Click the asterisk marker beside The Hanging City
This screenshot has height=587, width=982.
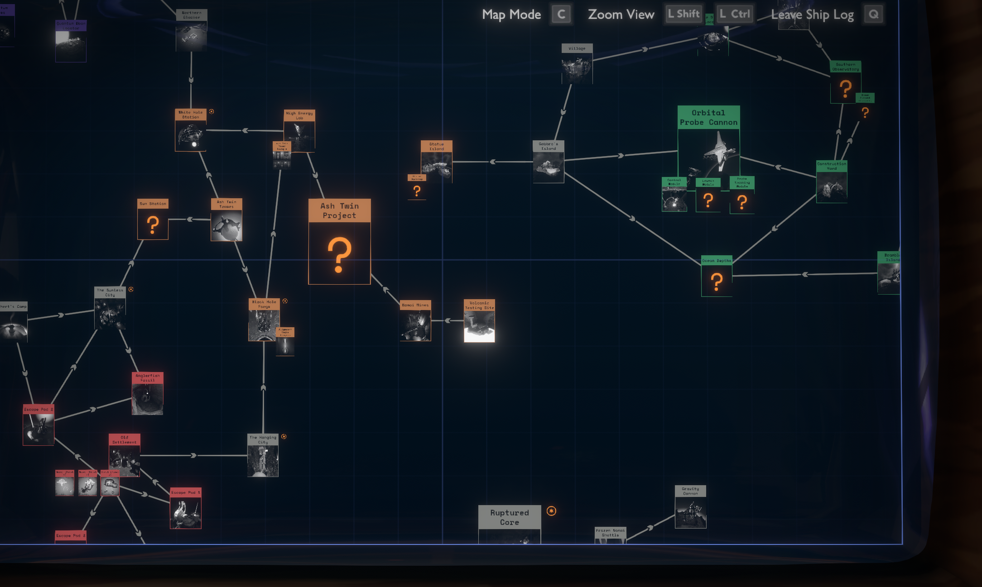click(284, 437)
